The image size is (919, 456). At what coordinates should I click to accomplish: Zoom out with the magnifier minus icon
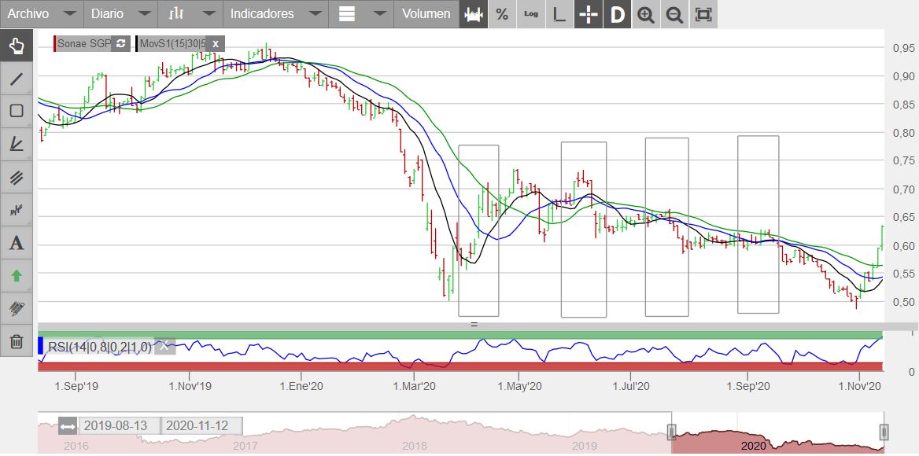pyautogui.click(x=674, y=14)
